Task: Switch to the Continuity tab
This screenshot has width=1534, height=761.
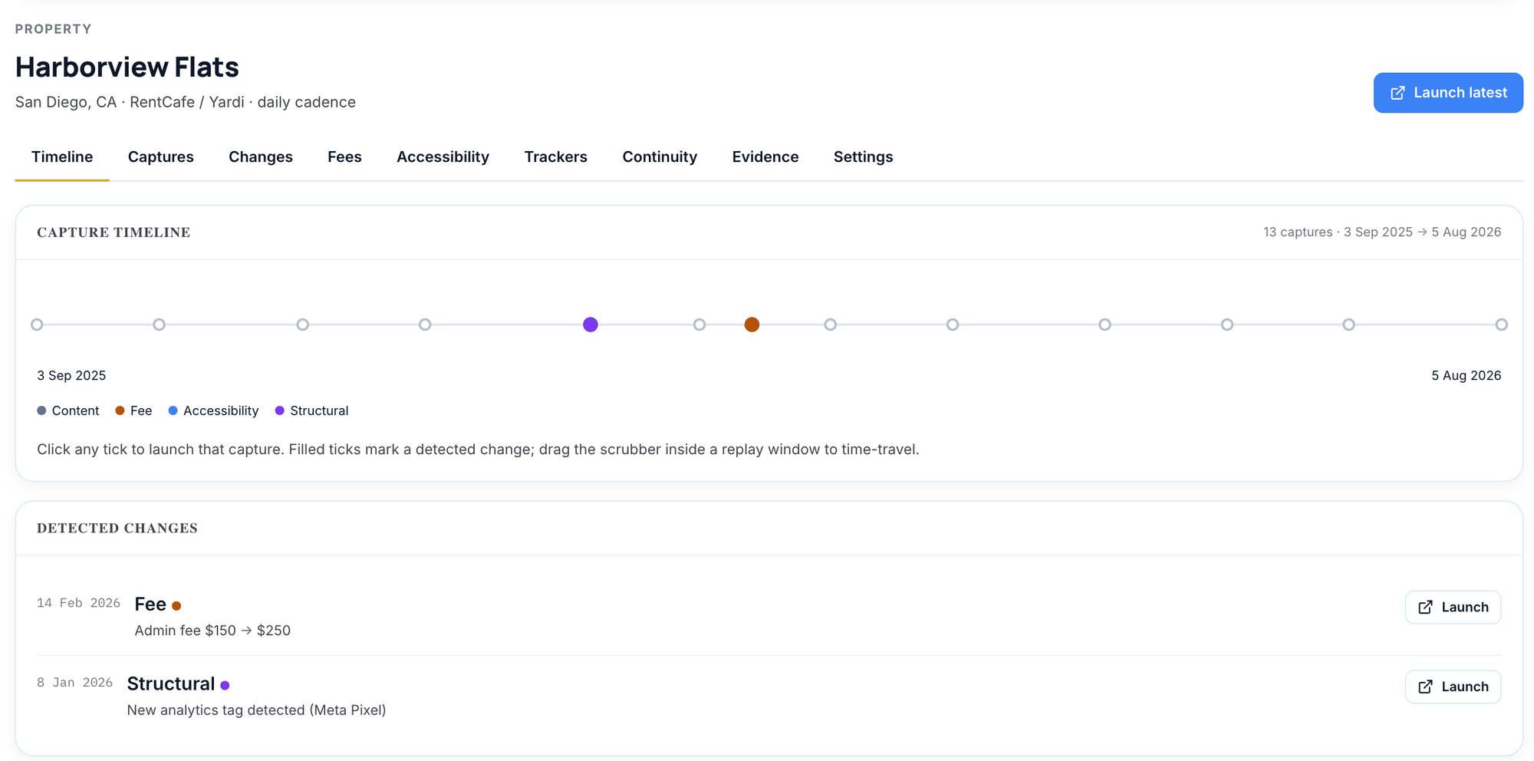Action: 660,156
